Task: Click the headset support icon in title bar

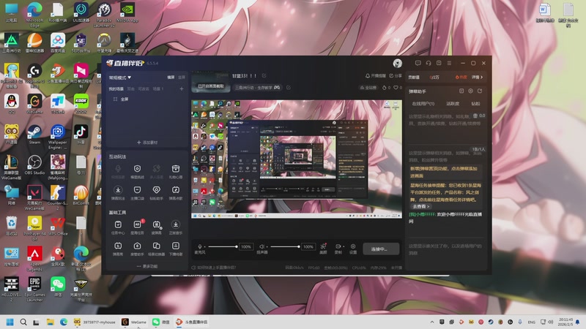Action: click(x=429, y=63)
